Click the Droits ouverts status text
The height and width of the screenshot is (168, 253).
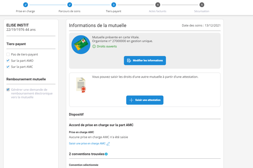tap(107, 46)
